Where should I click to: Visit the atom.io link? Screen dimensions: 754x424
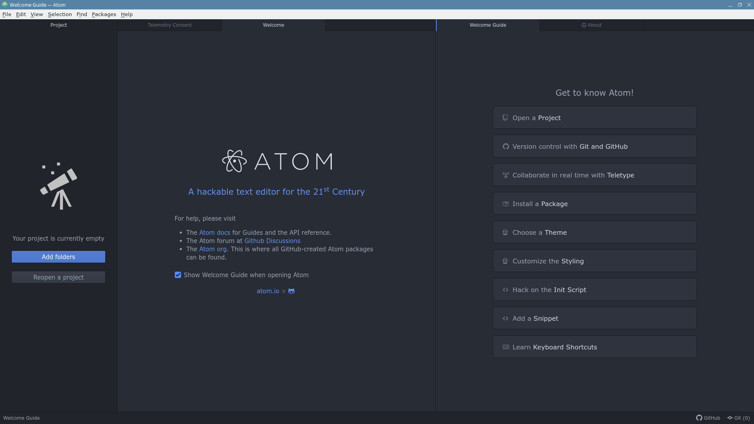[268, 291]
